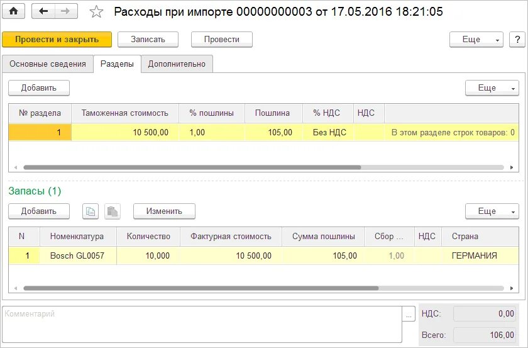Click Таможенная стоимость column header

(x=125, y=113)
